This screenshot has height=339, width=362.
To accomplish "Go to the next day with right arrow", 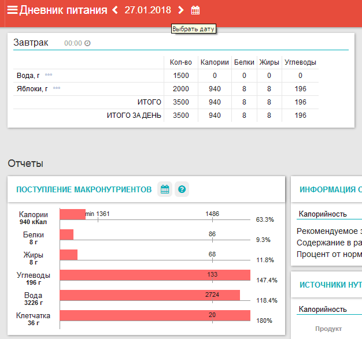I will pos(181,10).
